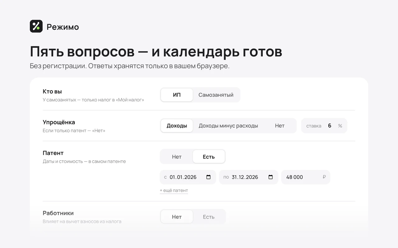Screen dimensions: 398x248
Task: Click the Режимо brand name
Action: click(x=63, y=27)
